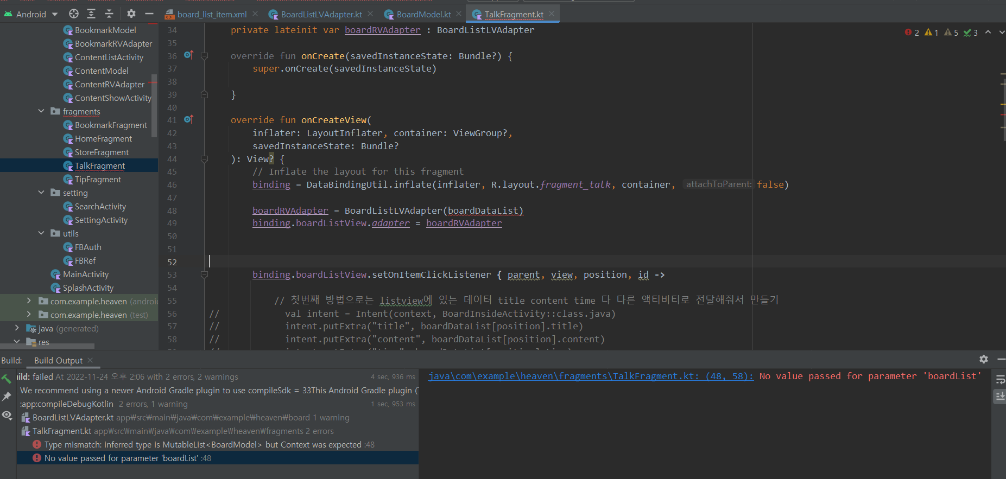Collapse the onCreate code fold on line 36

[x=204, y=55]
